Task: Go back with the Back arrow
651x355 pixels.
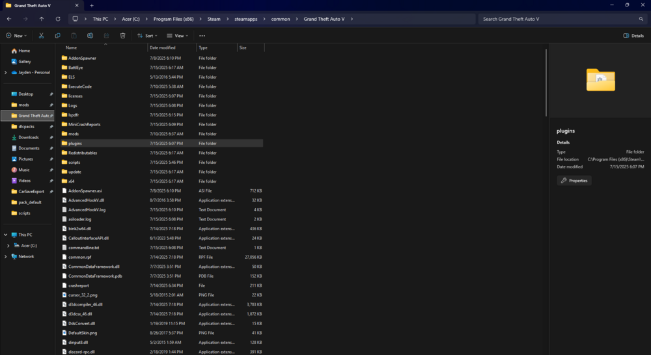Action: (9, 19)
